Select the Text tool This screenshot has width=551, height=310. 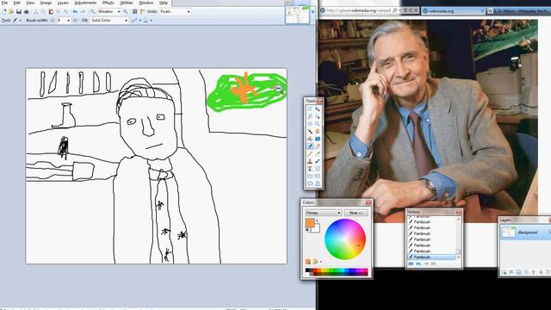click(310, 169)
